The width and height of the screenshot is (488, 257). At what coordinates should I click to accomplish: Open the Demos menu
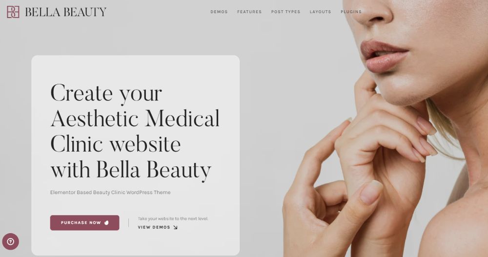pos(219,12)
